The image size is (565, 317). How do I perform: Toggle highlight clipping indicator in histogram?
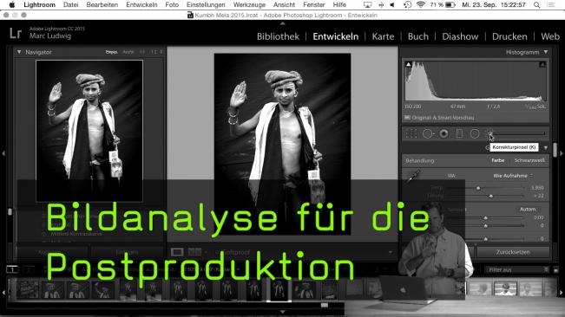542,64
